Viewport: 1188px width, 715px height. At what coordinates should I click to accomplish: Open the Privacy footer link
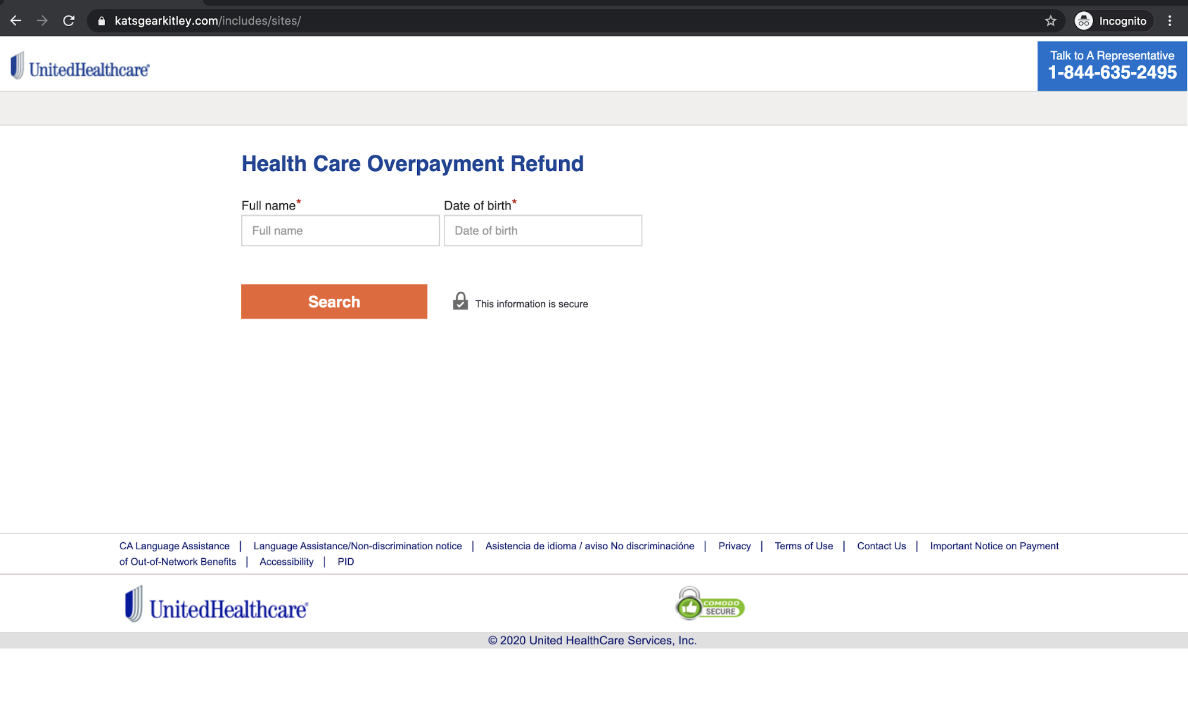(x=734, y=546)
